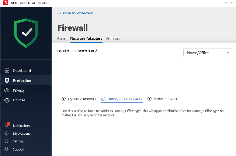
Task: Select the Protection shield icon
Action: pos(7,80)
